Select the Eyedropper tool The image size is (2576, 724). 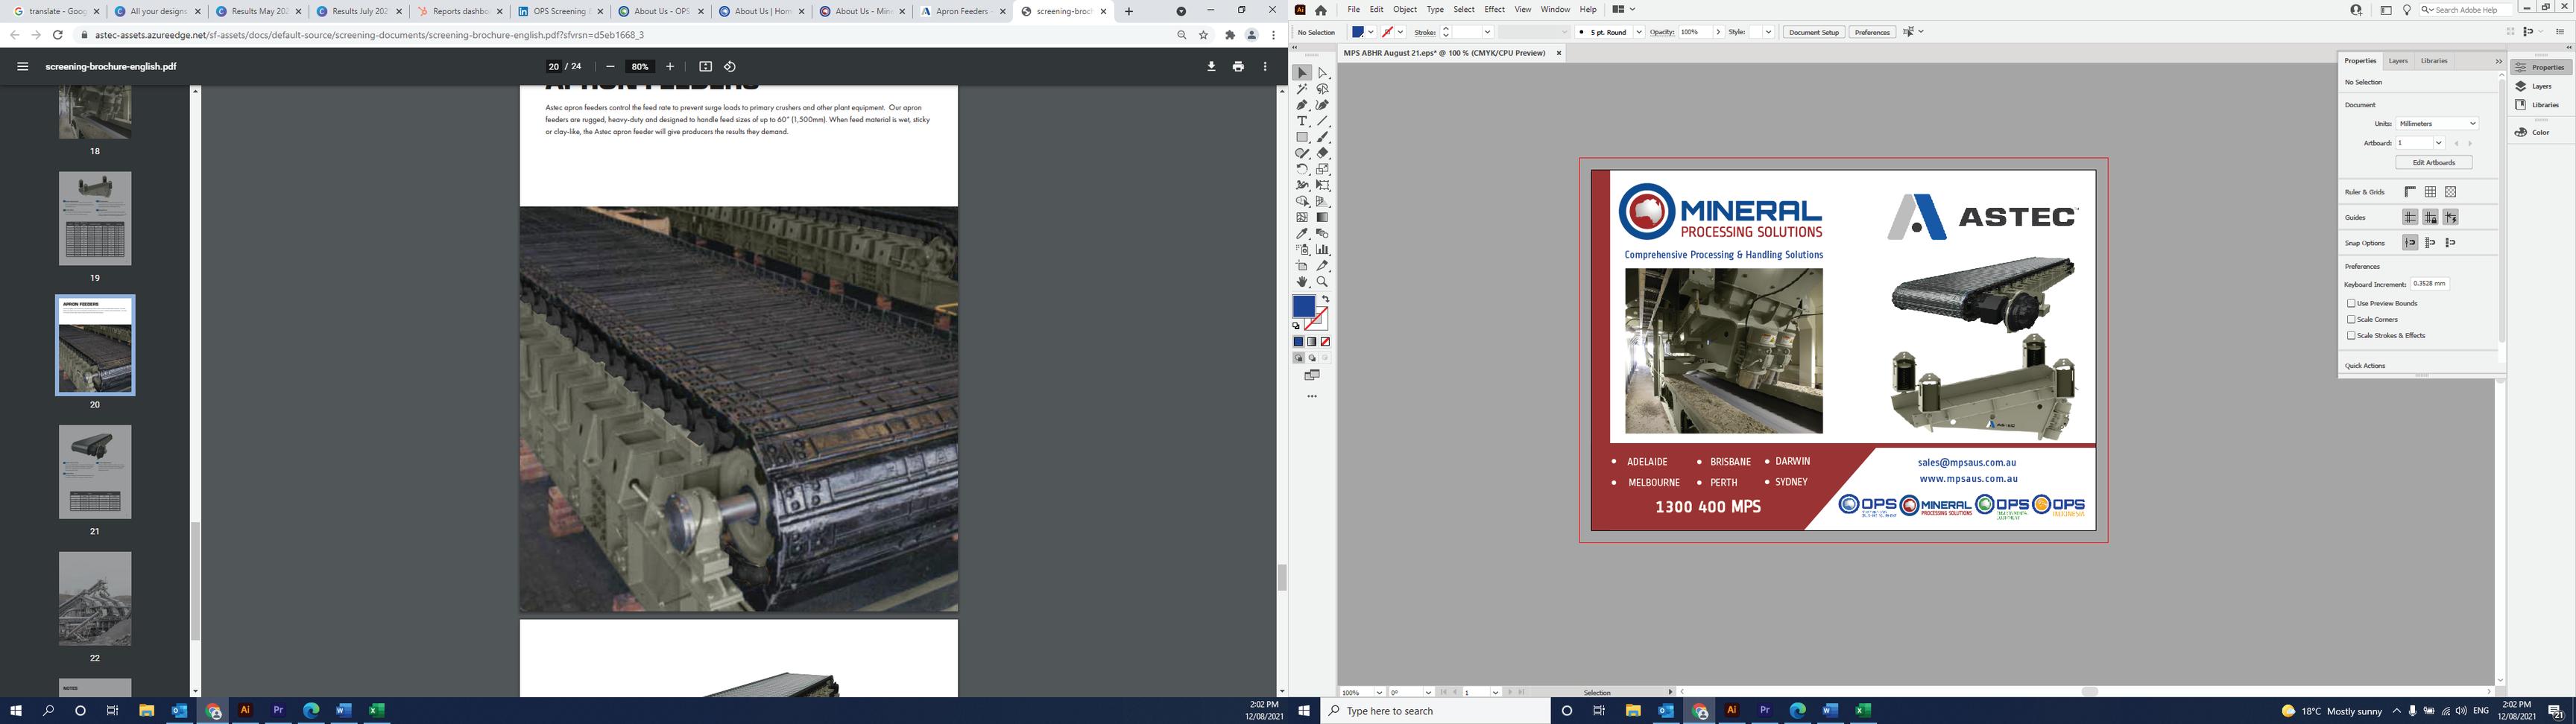click(1302, 233)
